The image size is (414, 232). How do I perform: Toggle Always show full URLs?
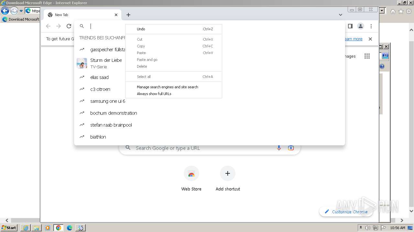click(174, 94)
